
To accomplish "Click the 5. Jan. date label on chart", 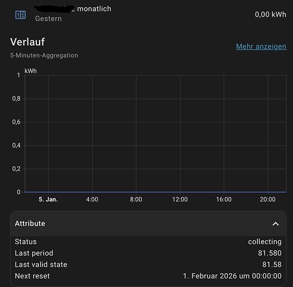I will click(x=48, y=199).
